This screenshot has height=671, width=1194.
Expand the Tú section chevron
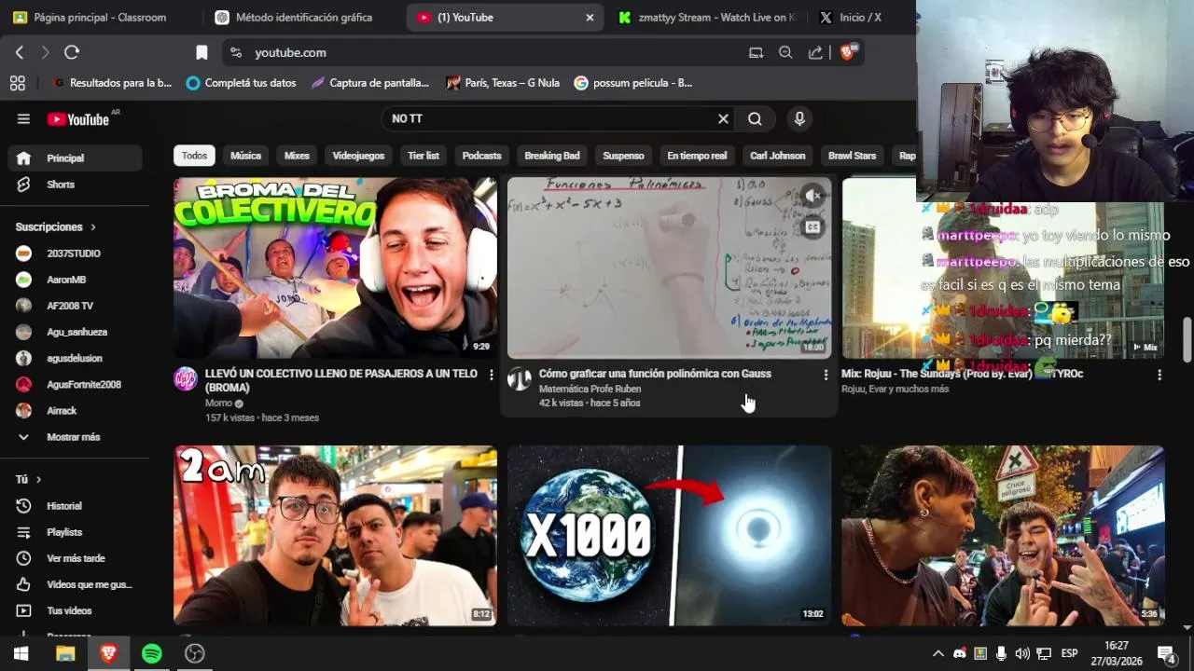(x=38, y=479)
